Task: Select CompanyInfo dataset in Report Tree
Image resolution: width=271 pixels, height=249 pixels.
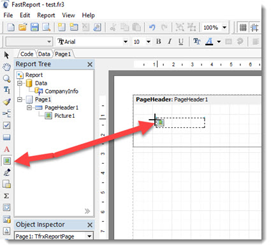Action: pos(61,91)
